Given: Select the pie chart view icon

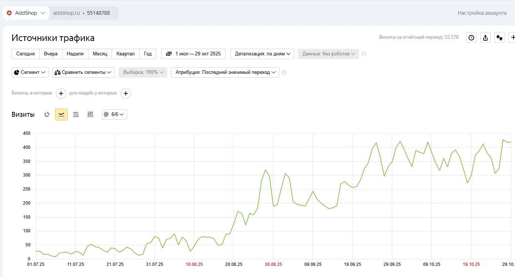Looking at the screenshot, I should pos(47,114).
